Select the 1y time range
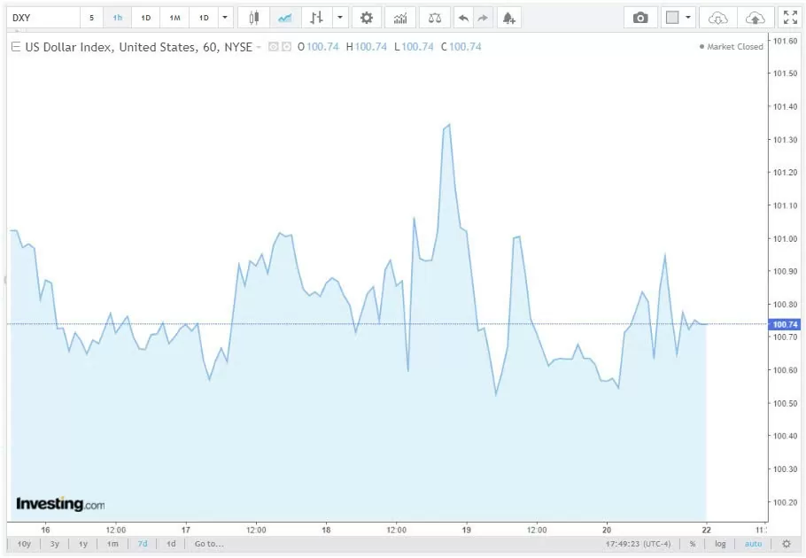 click(x=83, y=544)
